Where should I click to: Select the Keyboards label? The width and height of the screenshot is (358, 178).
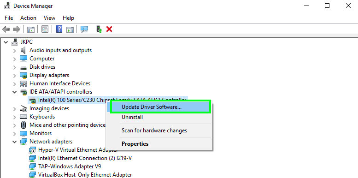point(42,117)
